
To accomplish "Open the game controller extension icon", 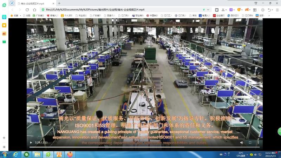I will coord(247,10).
